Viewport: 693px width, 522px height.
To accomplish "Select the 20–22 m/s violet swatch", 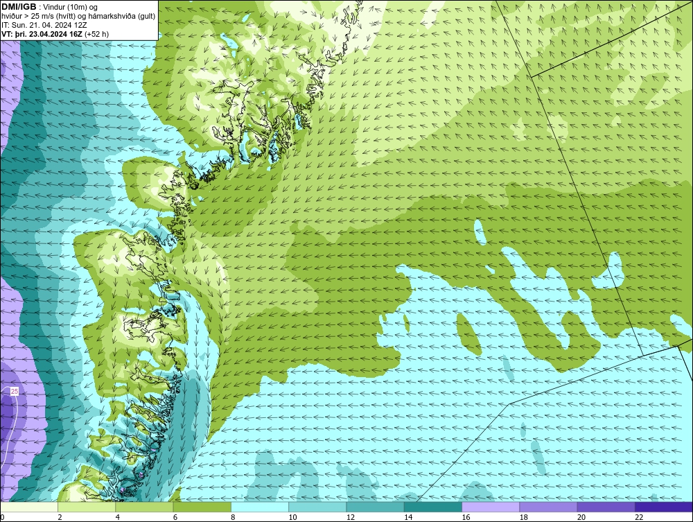I will point(606,507).
